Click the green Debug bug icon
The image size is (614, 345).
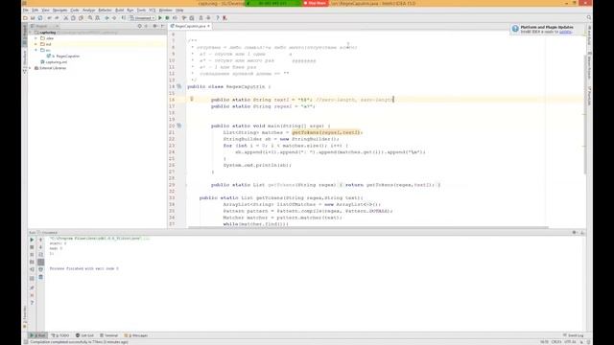[x=167, y=18]
